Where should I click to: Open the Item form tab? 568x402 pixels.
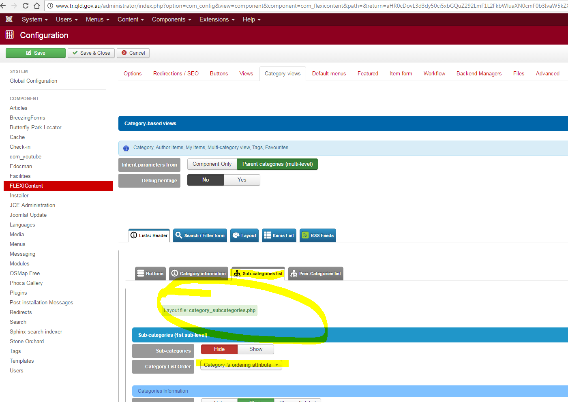pyautogui.click(x=401, y=73)
